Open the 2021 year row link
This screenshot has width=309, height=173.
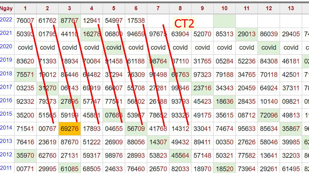6,33
